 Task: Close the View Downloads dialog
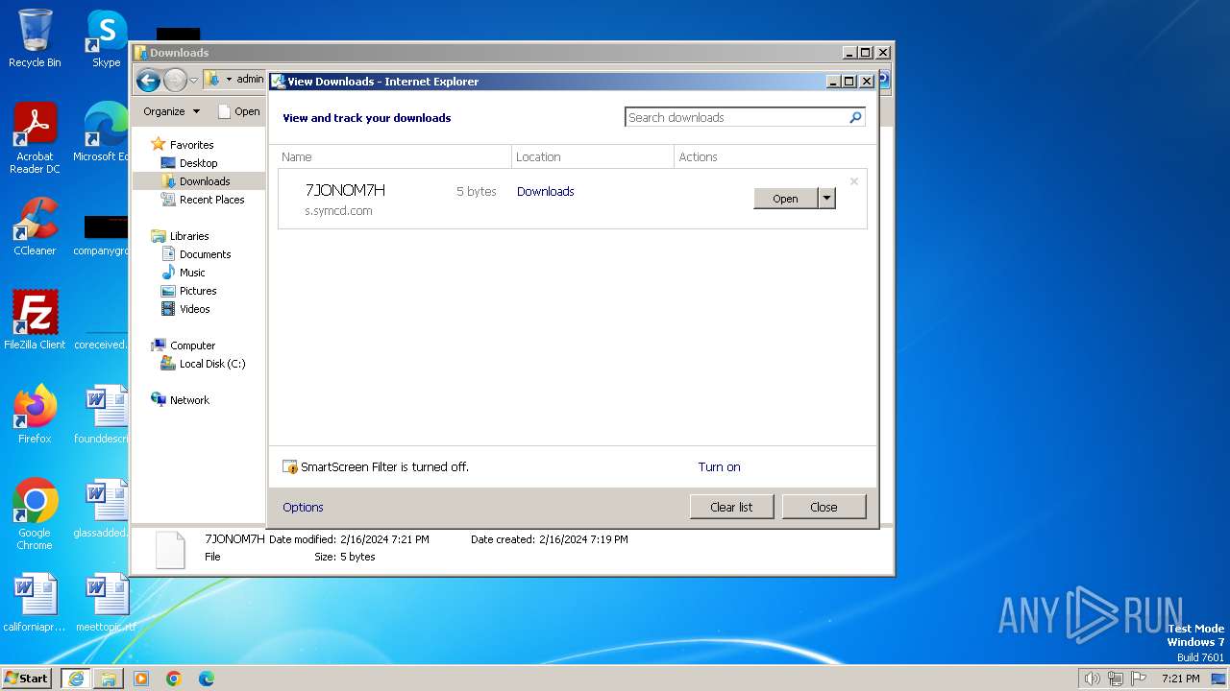coord(824,507)
